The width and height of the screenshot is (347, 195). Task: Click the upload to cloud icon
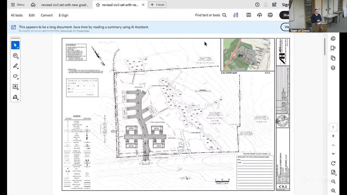click(x=259, y=15)
